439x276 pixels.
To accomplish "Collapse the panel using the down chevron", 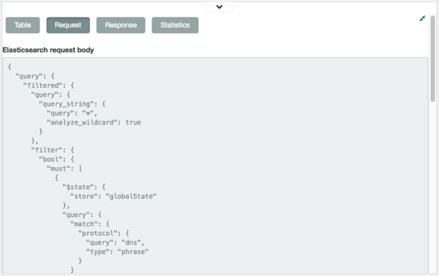I will pos(219,7).
